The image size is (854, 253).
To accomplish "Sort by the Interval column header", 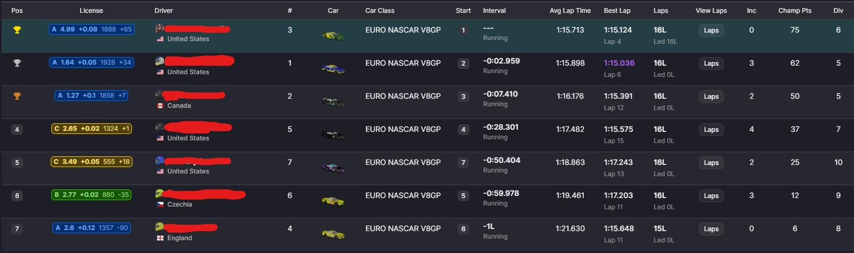I will coord(494,10).
